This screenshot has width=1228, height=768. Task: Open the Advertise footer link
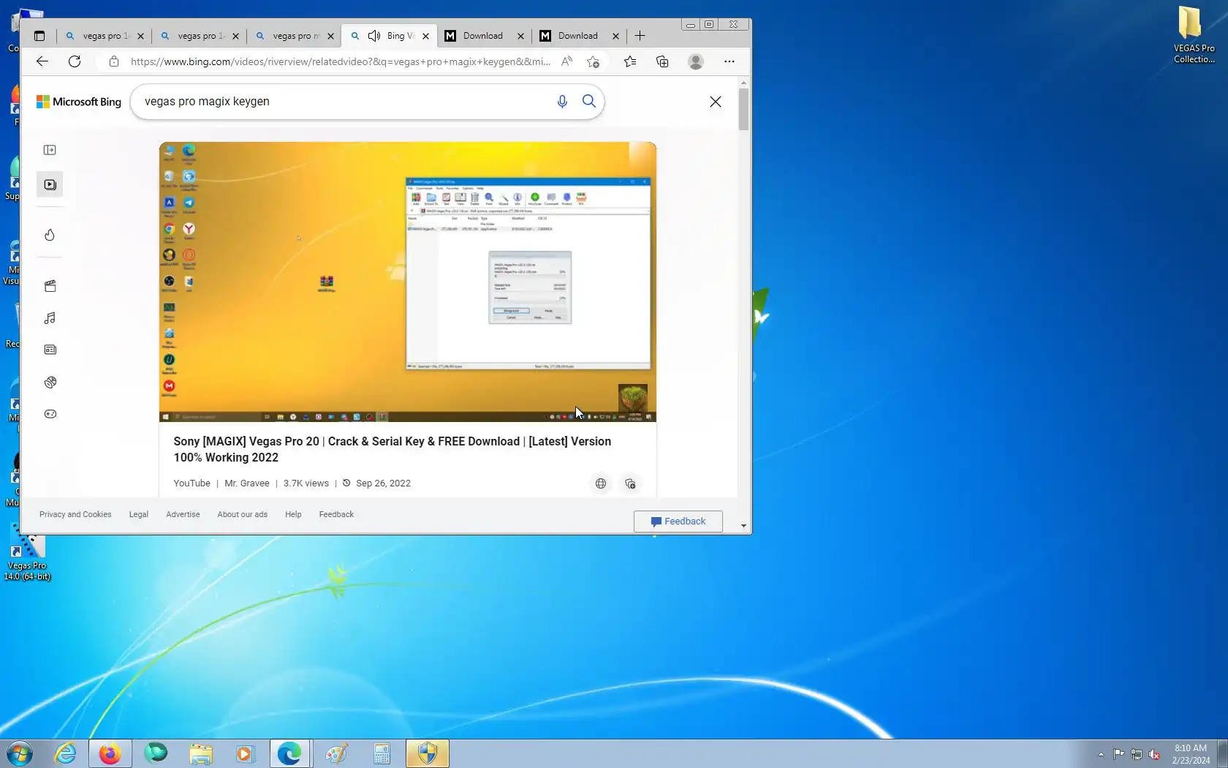(x=183, y=514)
